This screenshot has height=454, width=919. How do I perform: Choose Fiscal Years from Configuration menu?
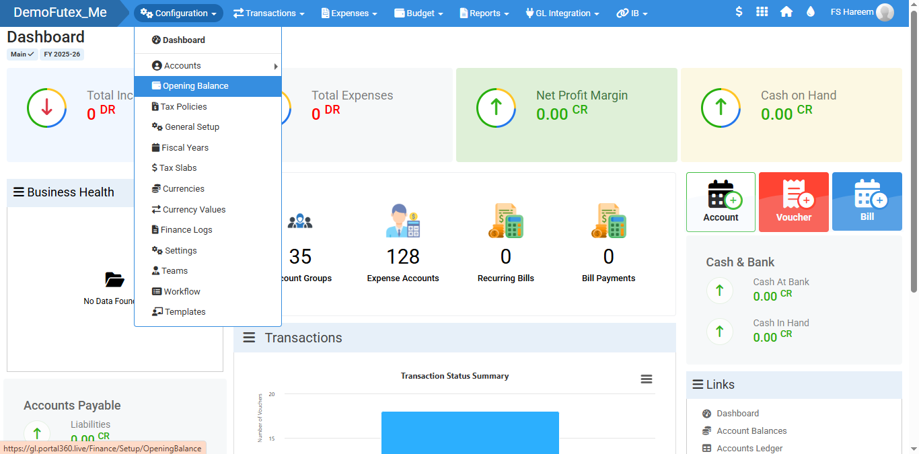click(184, 148)
